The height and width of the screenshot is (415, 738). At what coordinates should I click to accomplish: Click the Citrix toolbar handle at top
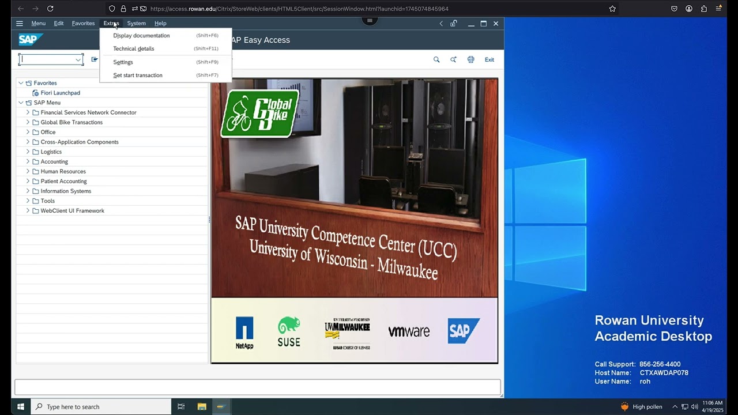click(x=370, y=21)
